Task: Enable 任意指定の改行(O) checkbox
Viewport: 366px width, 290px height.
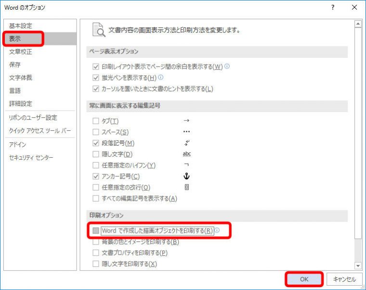Action: (x=96, y=187)
